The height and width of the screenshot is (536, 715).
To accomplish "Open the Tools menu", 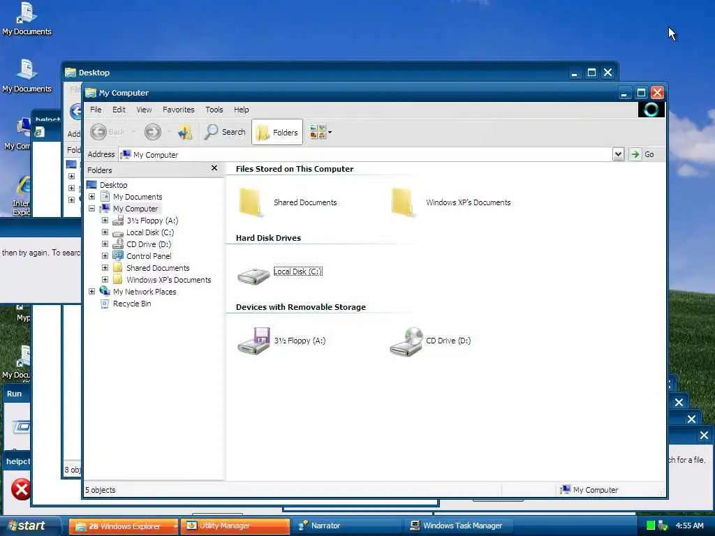I will (x=214, y=110).
